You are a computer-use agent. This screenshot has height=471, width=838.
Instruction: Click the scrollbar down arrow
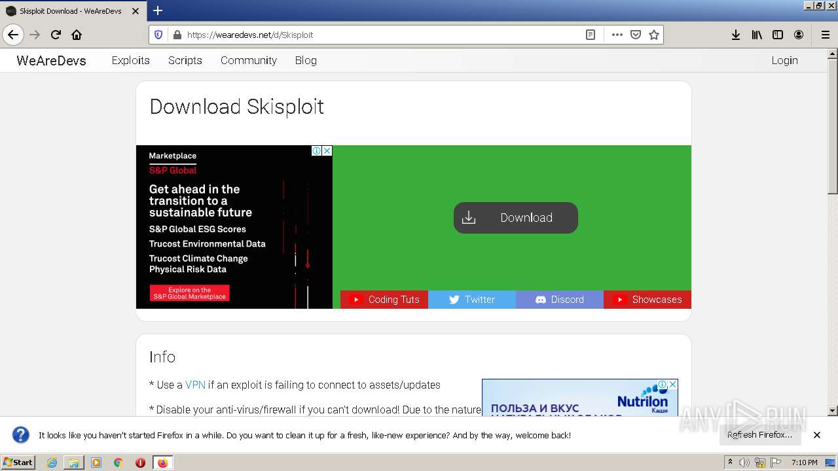click(833, 411)
